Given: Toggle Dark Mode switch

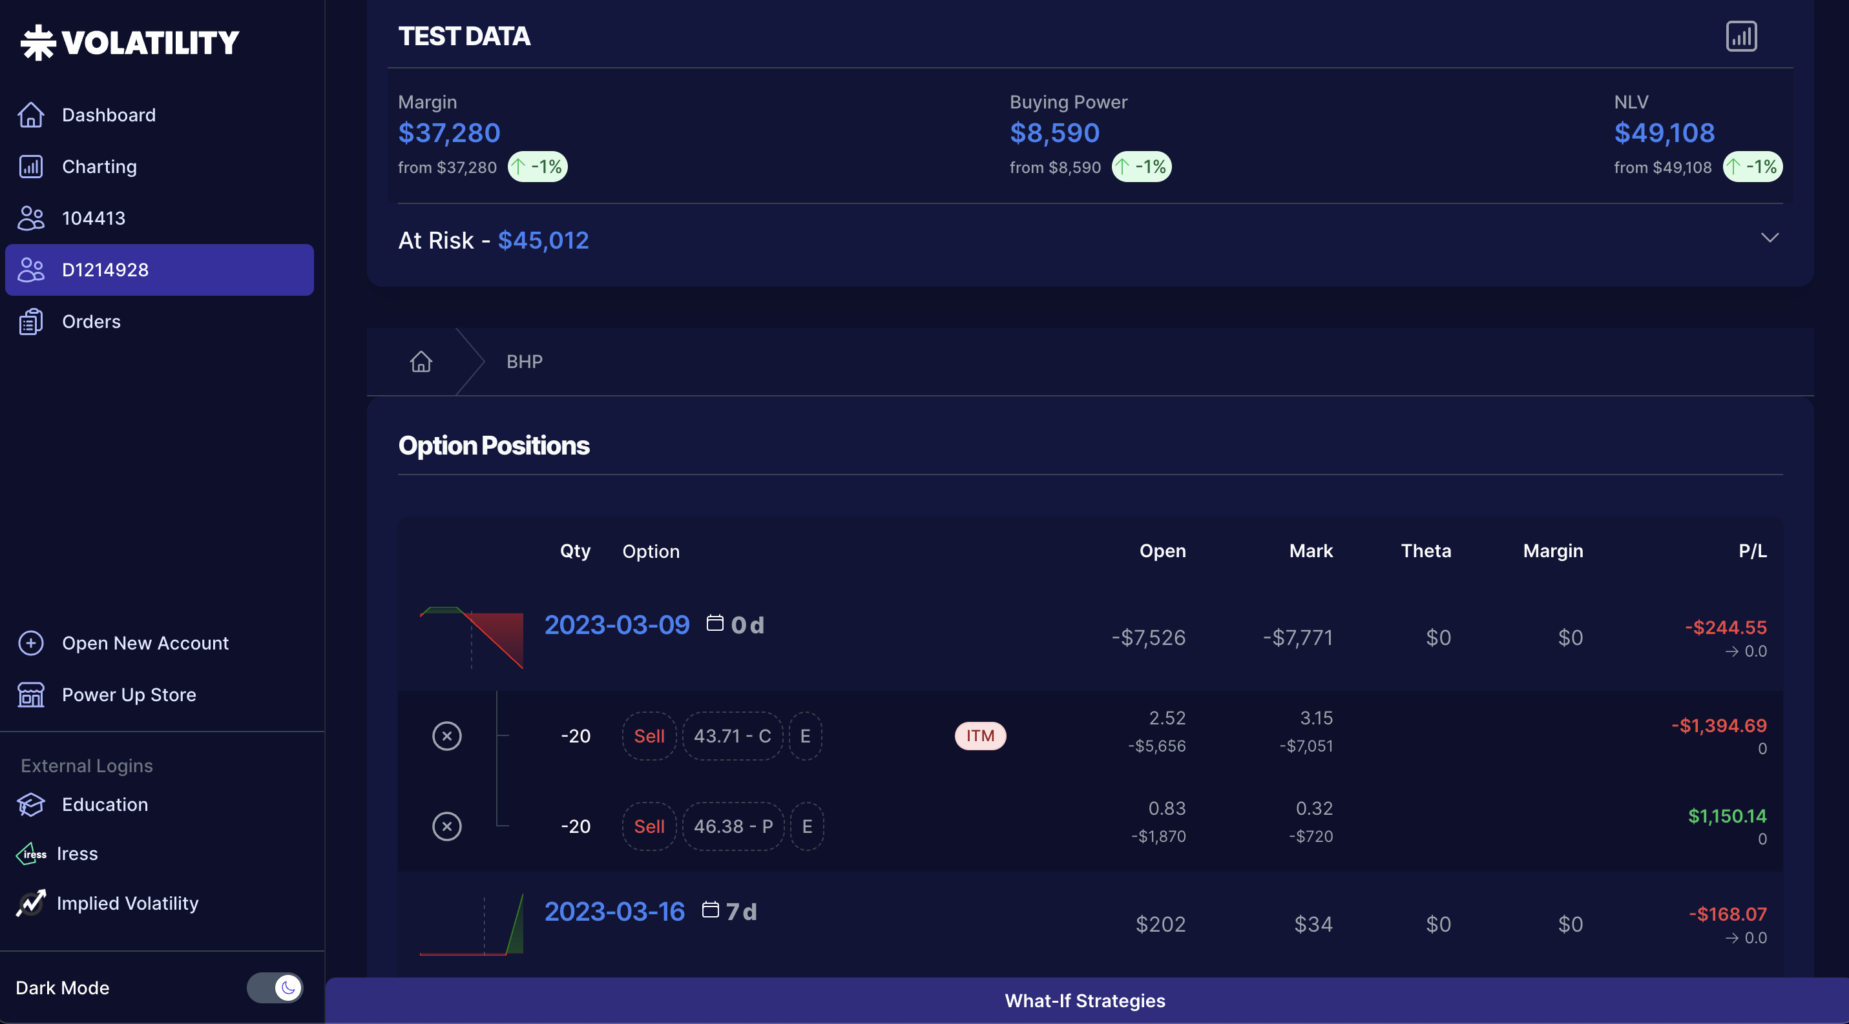Looking at the screenshot, I should [275, 987].
